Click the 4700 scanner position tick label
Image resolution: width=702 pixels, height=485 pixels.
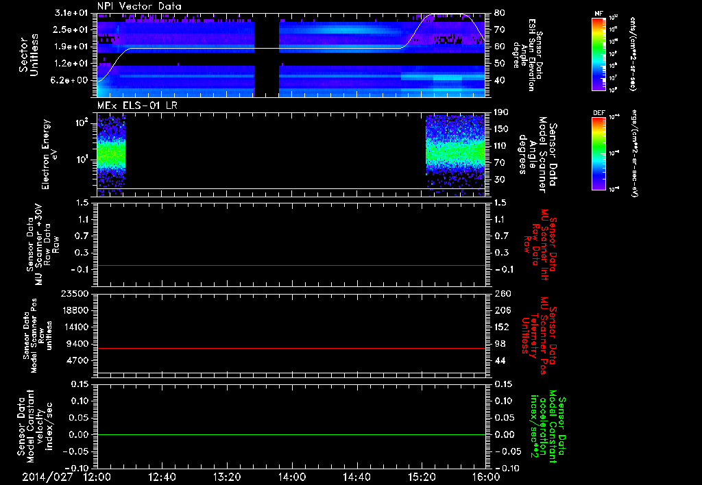click(x=77, y=360)
